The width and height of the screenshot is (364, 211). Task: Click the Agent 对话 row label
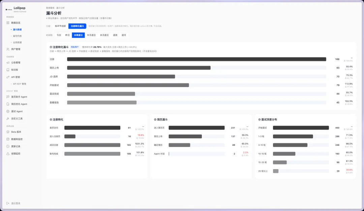[159, 154]
